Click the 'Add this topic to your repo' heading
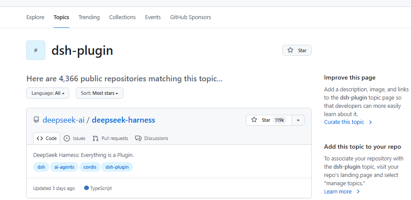Viewport: 411px width, 200px height. (363, 147)
